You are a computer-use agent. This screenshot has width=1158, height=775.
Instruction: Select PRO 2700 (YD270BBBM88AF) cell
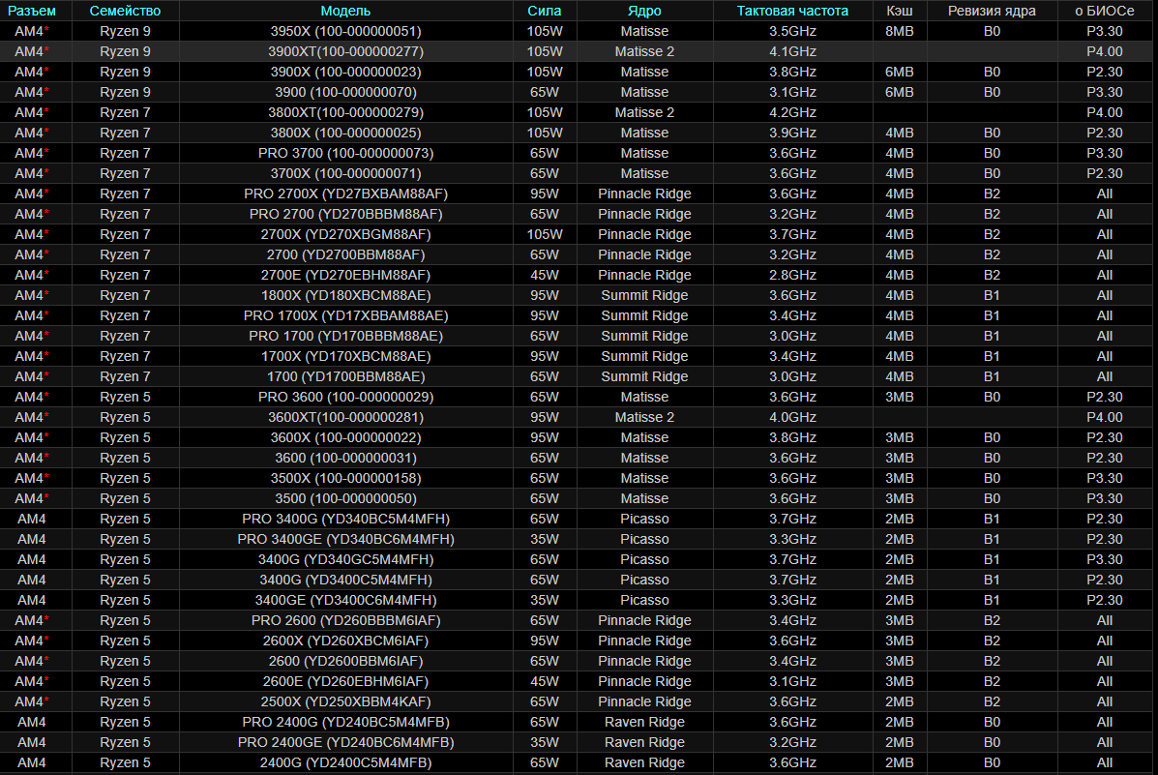(x=345, y=214)
